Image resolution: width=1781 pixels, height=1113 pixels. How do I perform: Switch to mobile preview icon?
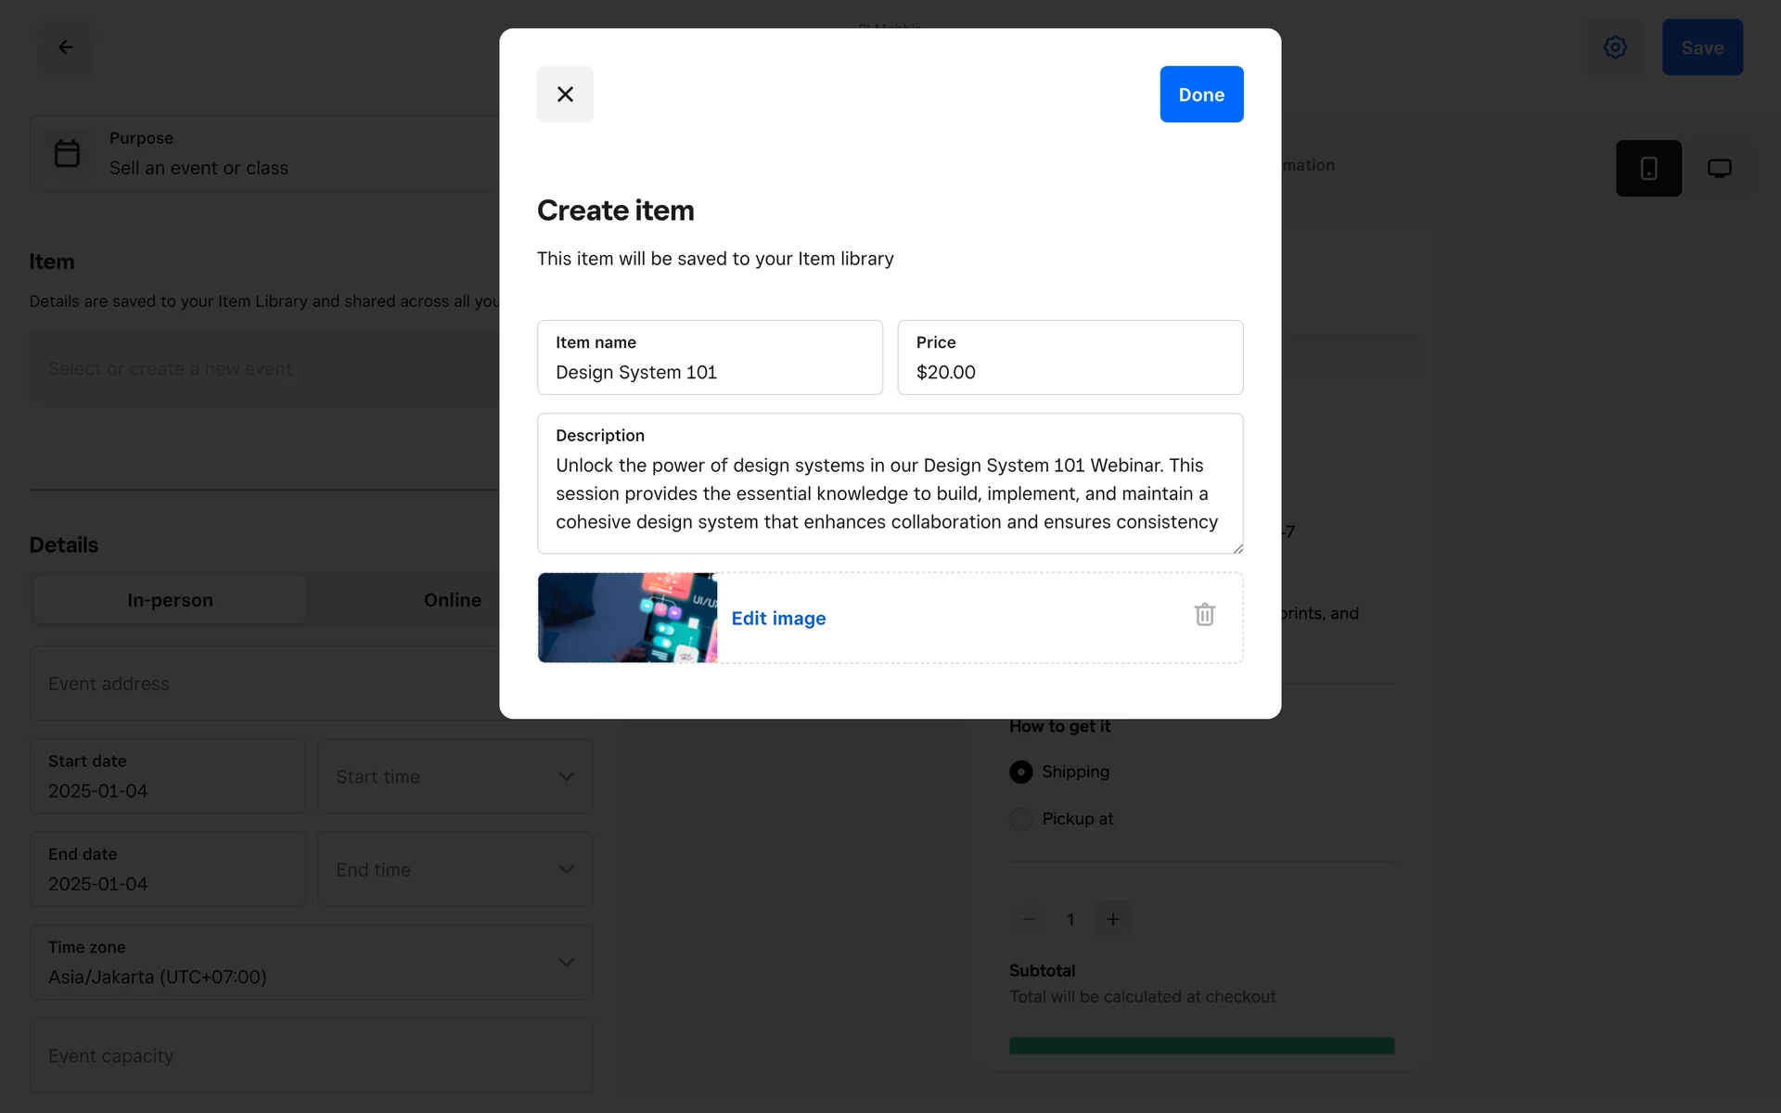click(x=1648, y=168)
